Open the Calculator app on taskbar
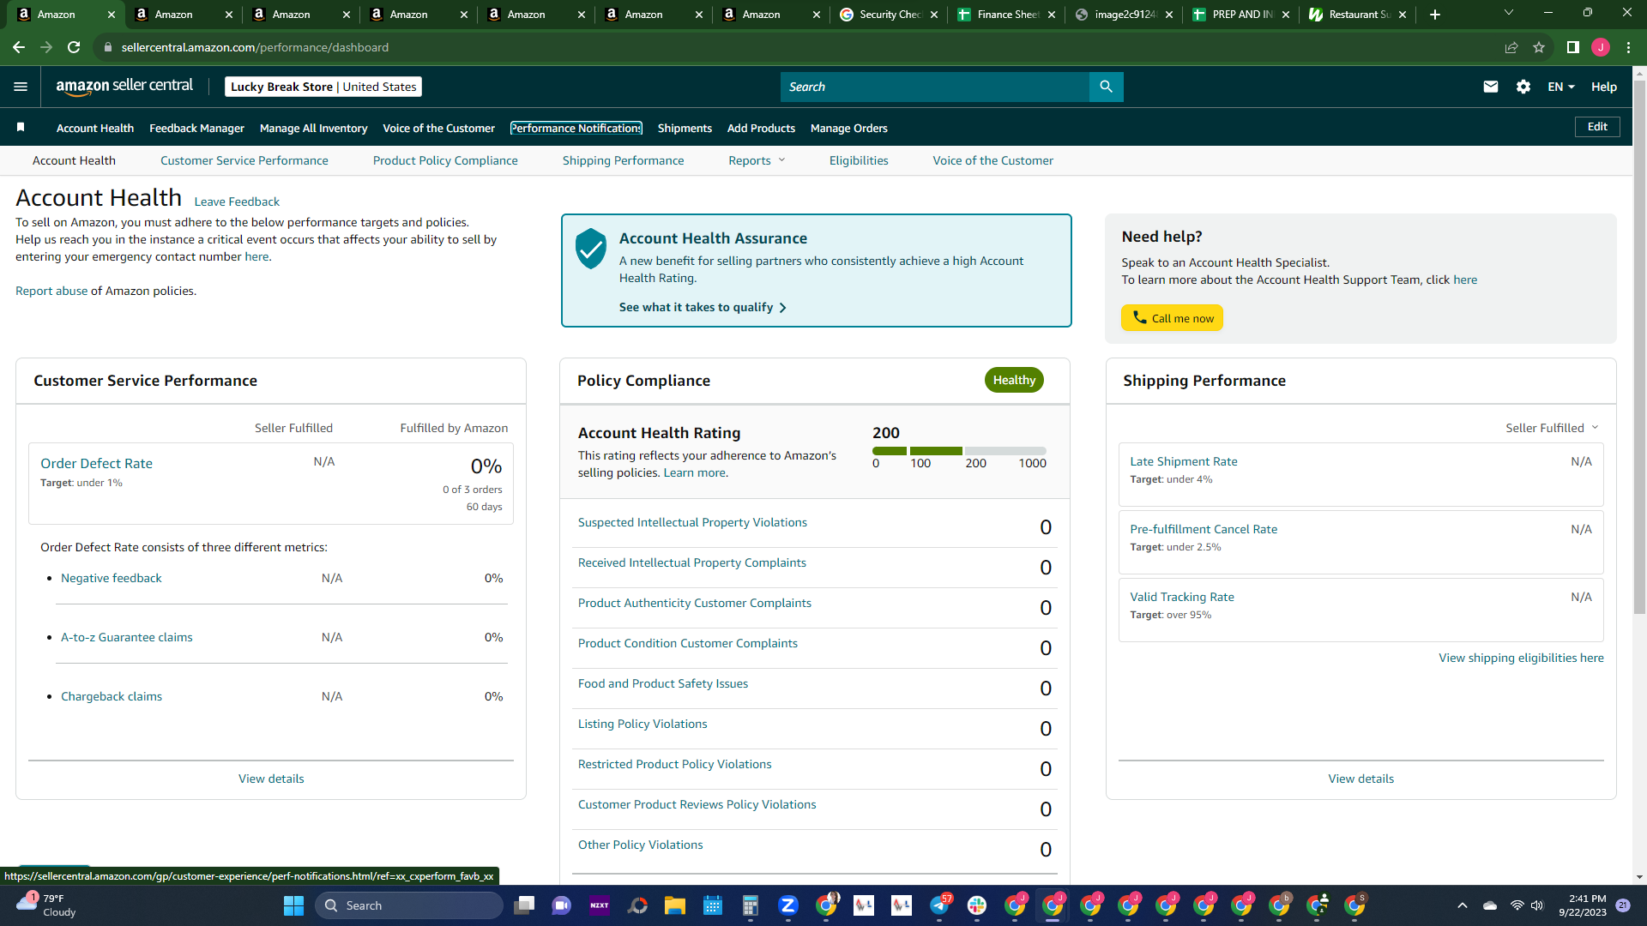 pyautogui.click(x=751, y=905)
